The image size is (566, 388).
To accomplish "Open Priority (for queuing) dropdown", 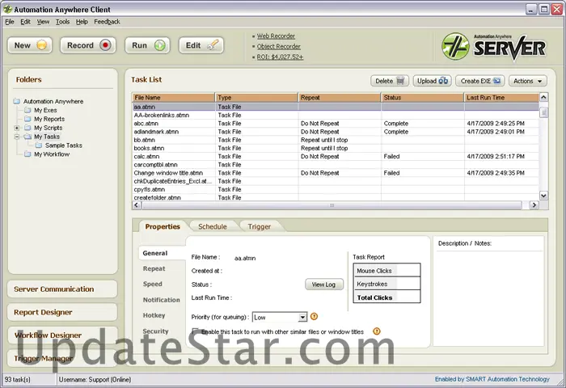I will coord(280,317).
